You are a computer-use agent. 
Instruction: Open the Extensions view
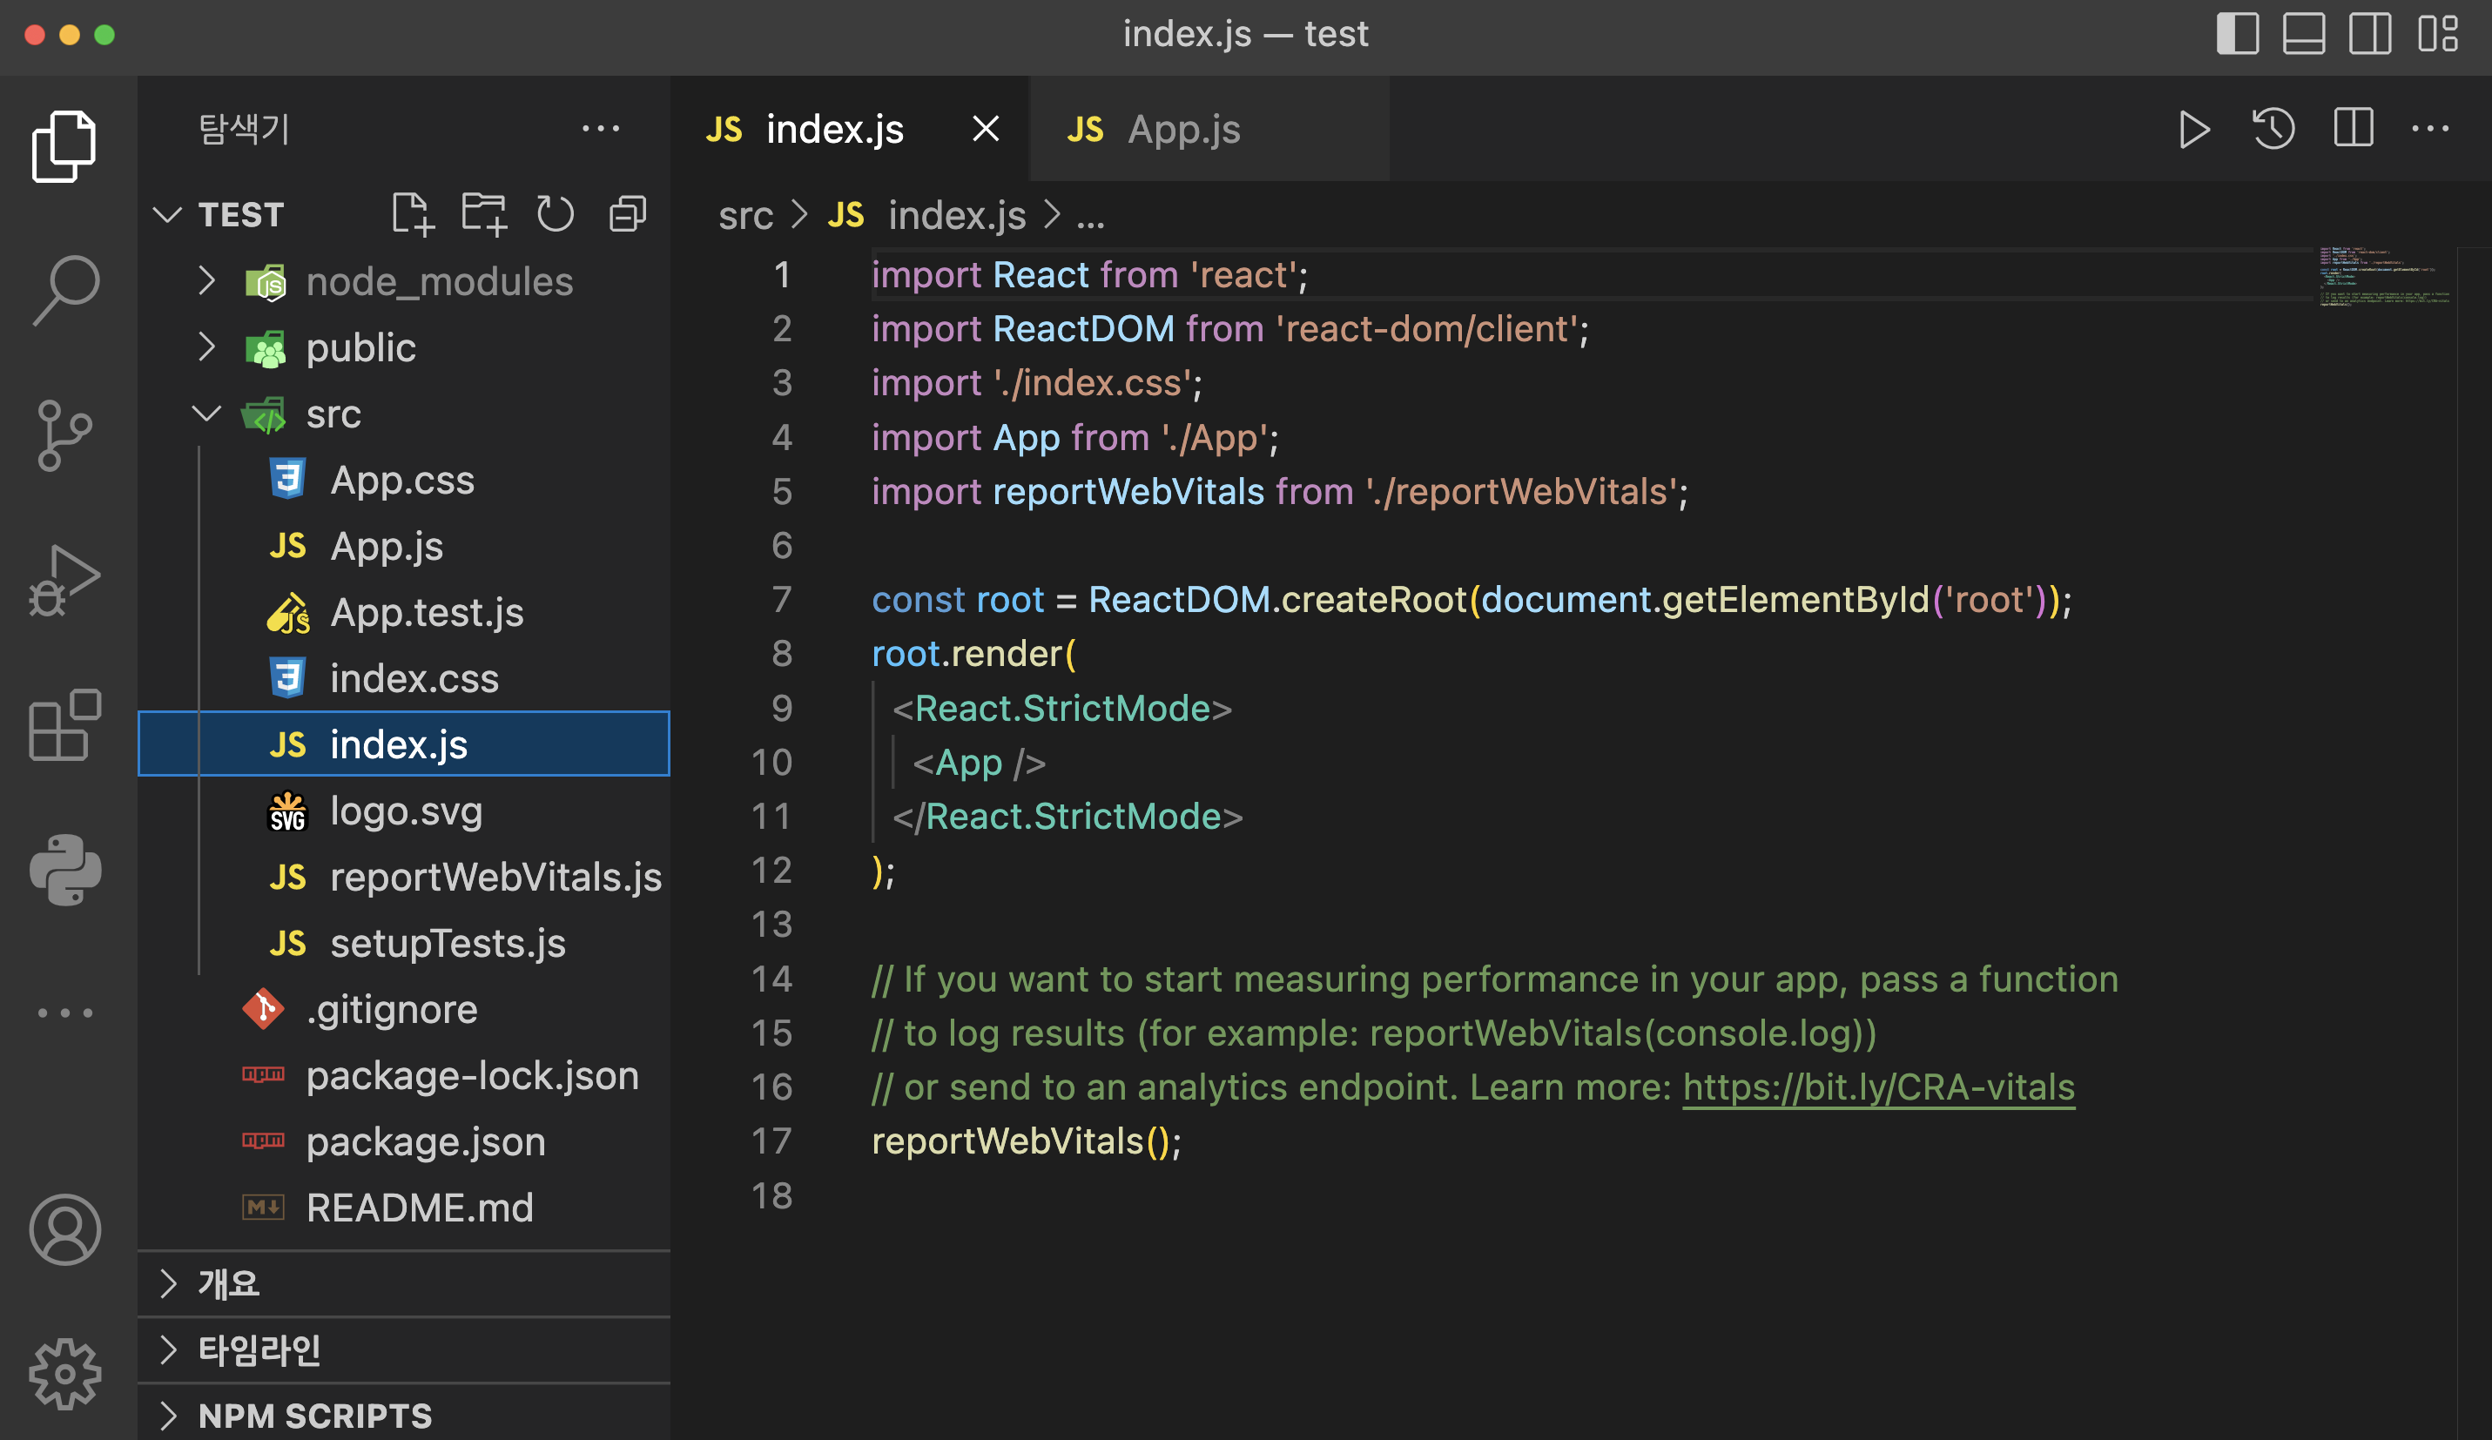click(x=65, y=725)
